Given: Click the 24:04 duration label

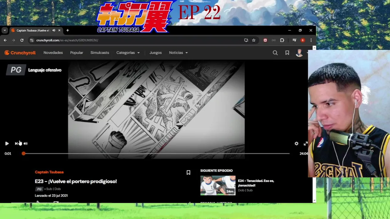Looking at the screenshot, I should pyautogui.click(x=304, y=154).
